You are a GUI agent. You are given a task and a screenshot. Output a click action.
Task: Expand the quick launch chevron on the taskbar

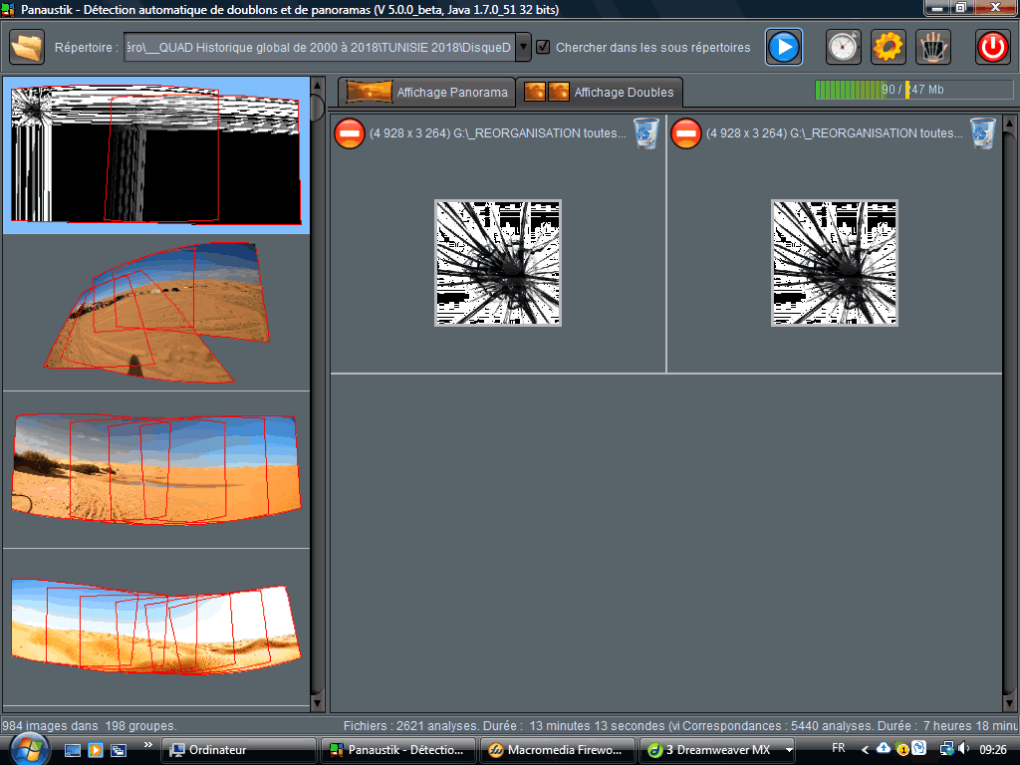(x=148, y=745)
